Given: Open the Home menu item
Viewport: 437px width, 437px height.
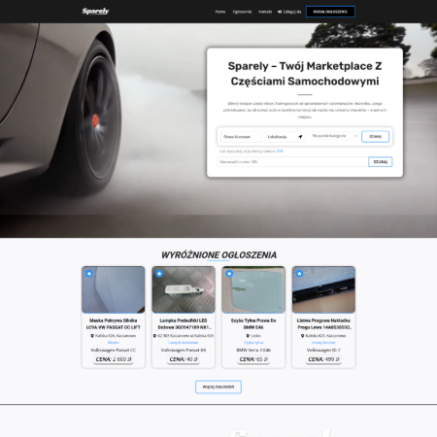Looking at the screenshot, I should click(x=220, y=12).
